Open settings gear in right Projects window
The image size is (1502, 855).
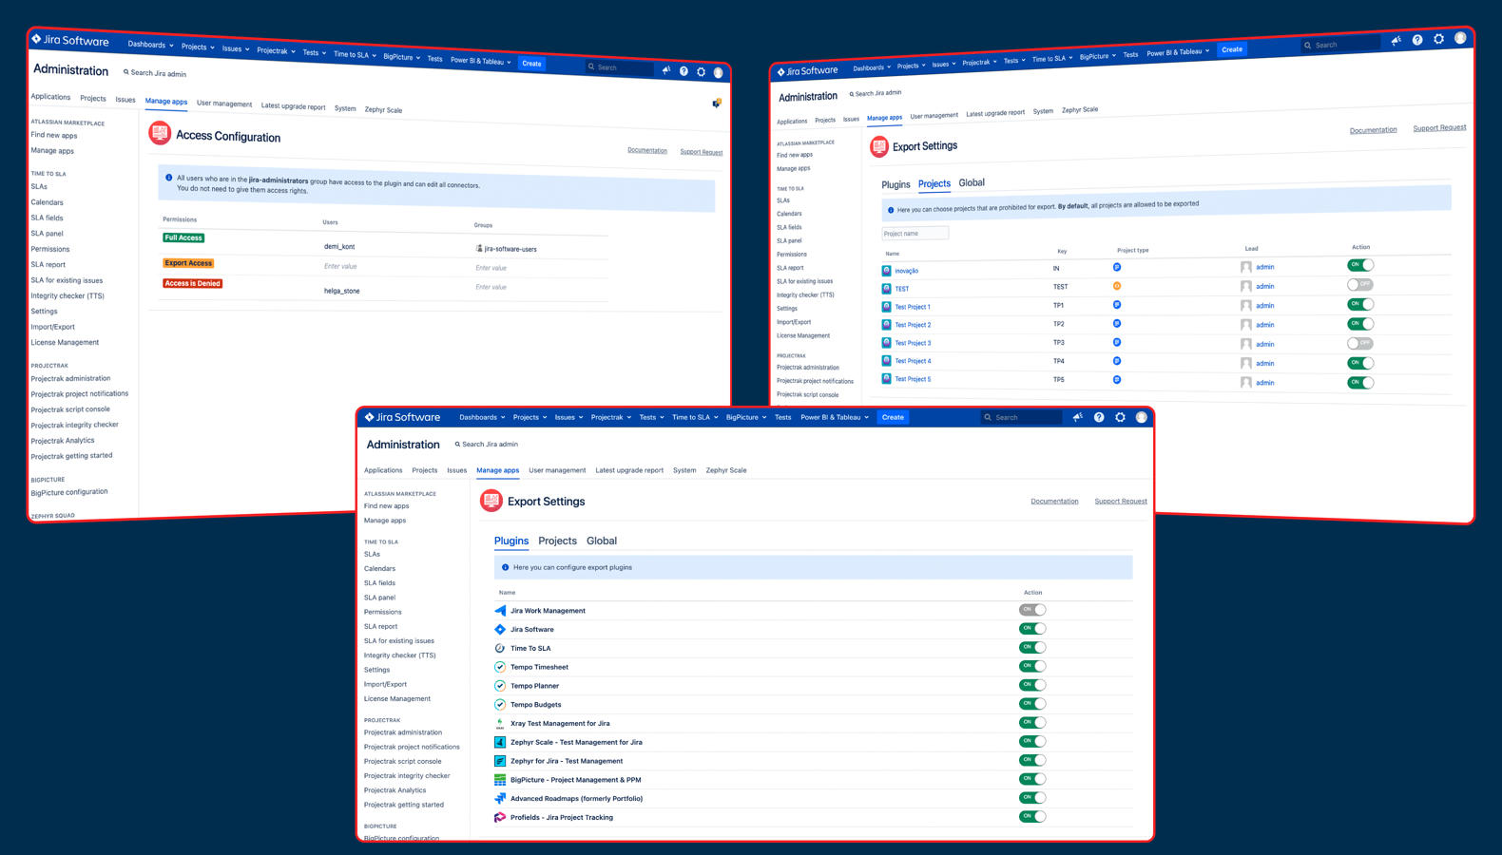[1438, 39]
